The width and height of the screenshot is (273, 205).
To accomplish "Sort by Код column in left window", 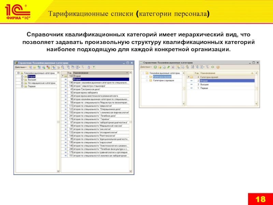I will coord(70,73).
